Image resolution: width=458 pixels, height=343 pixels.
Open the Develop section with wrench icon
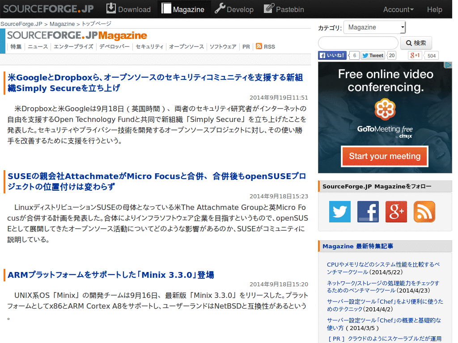(234, 9)
